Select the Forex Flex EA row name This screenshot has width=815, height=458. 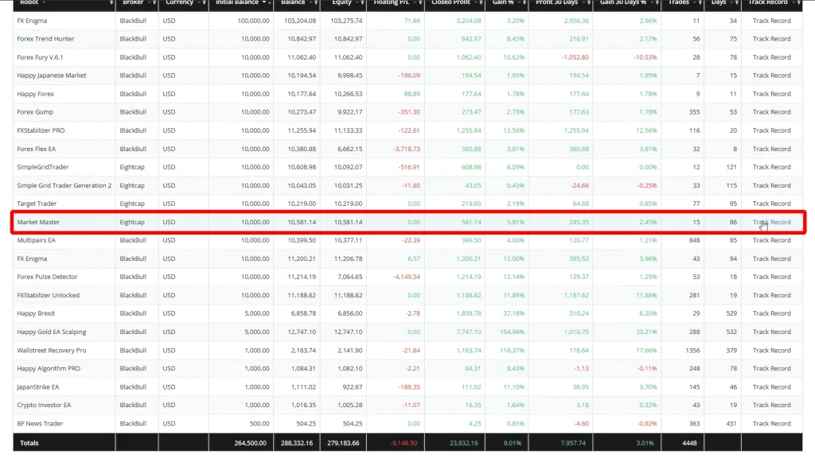click(37, 149)
